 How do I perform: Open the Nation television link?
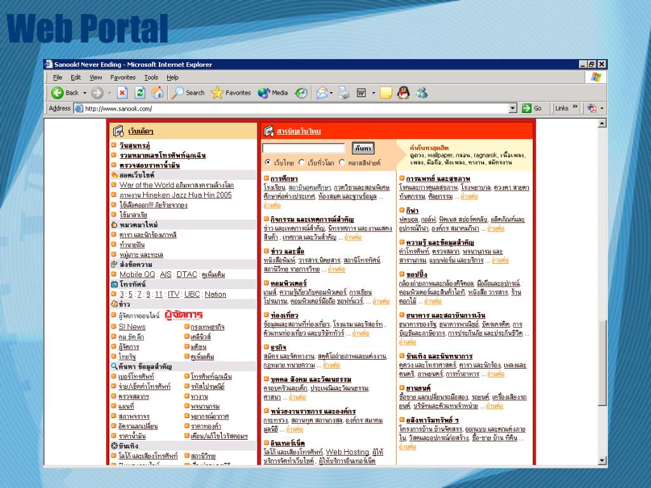pyautogui.click(x=215, y=294)
